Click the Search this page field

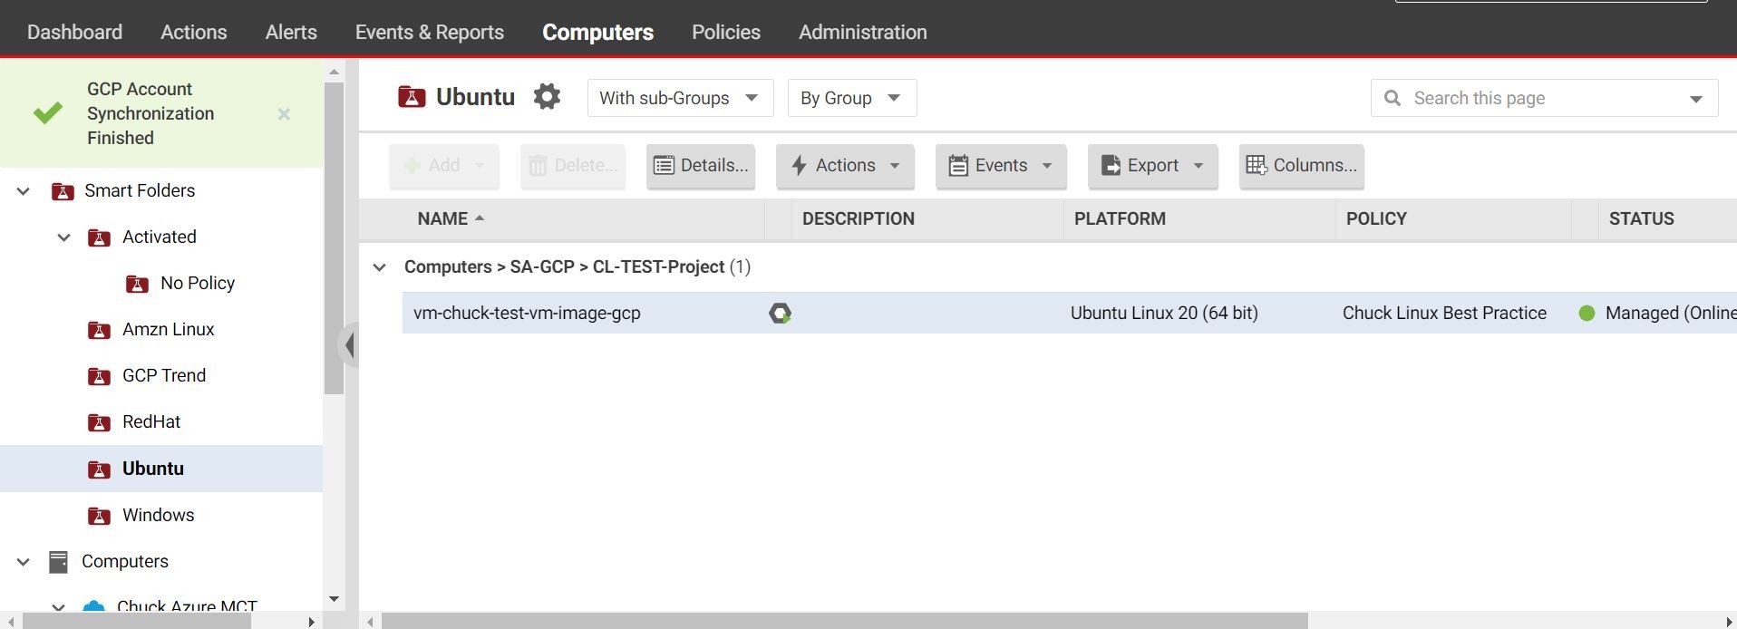pos(1544,98)
